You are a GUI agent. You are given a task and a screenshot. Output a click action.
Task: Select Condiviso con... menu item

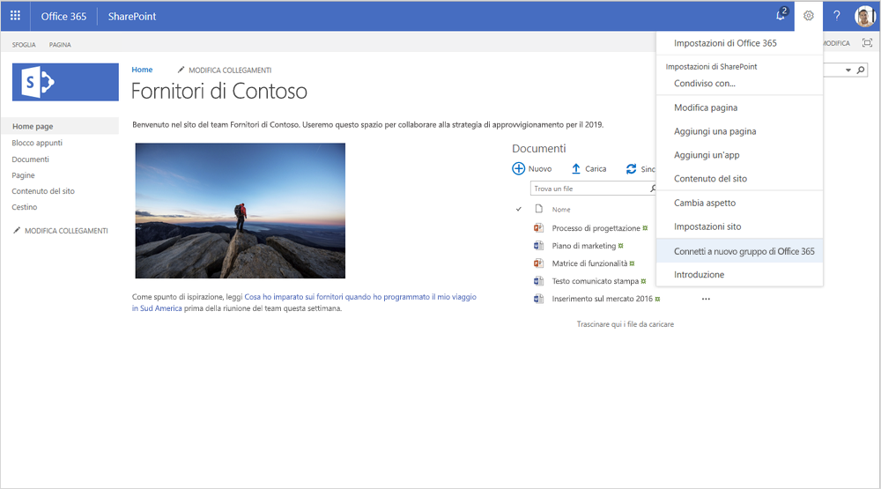point(705,83)
